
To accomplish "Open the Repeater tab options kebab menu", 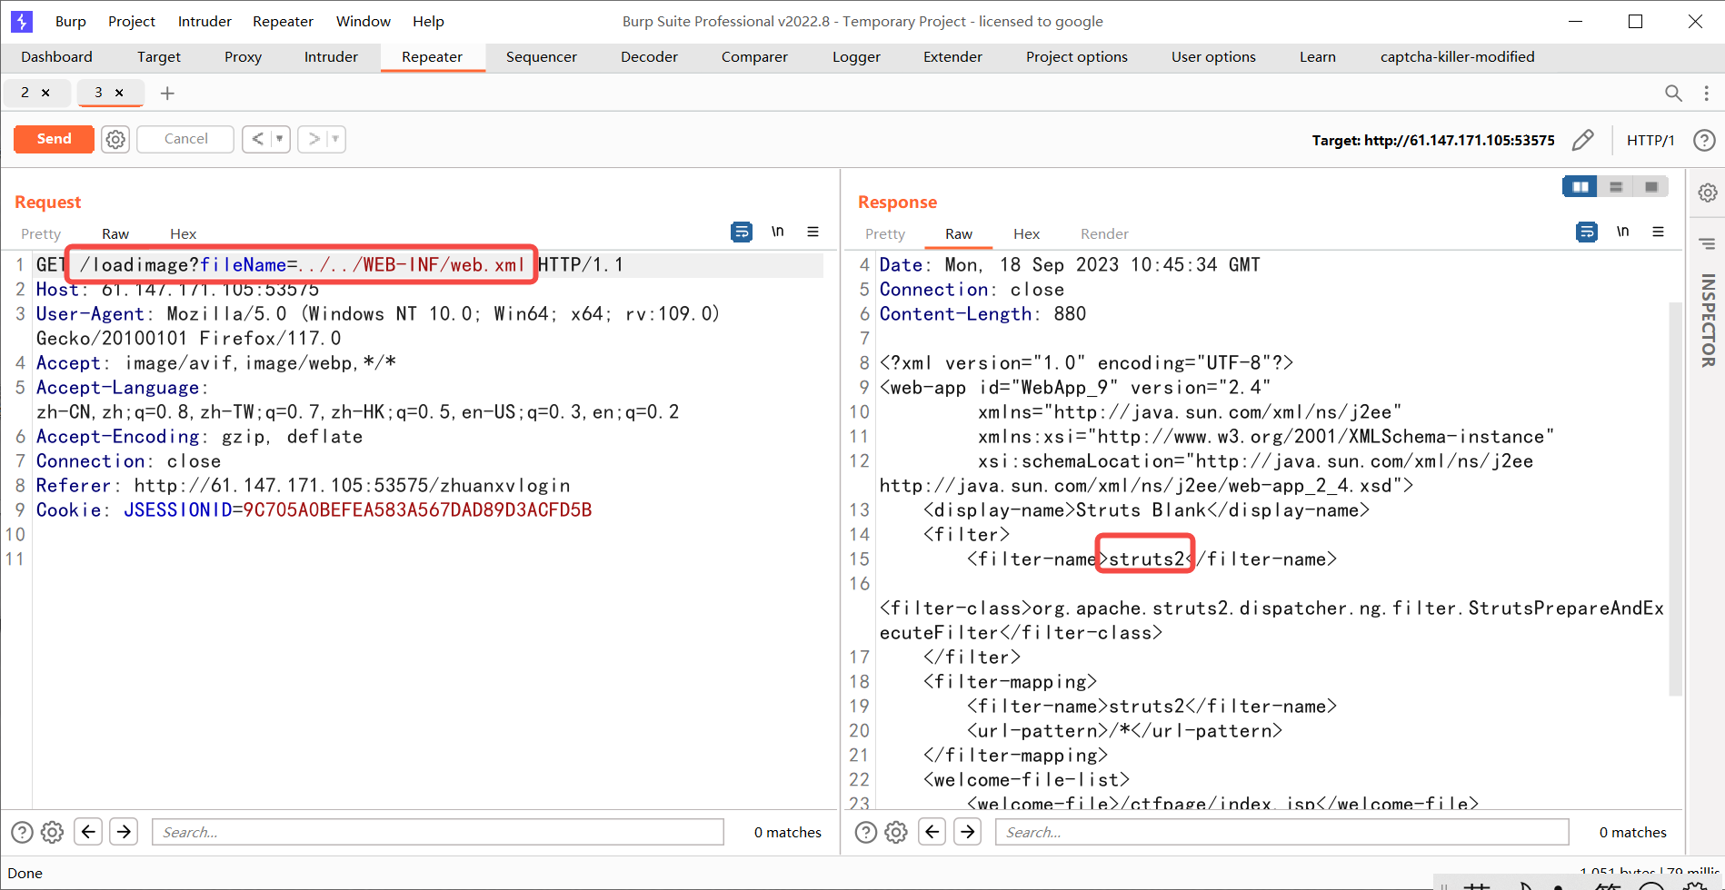I will click(x=1706, y=93).
